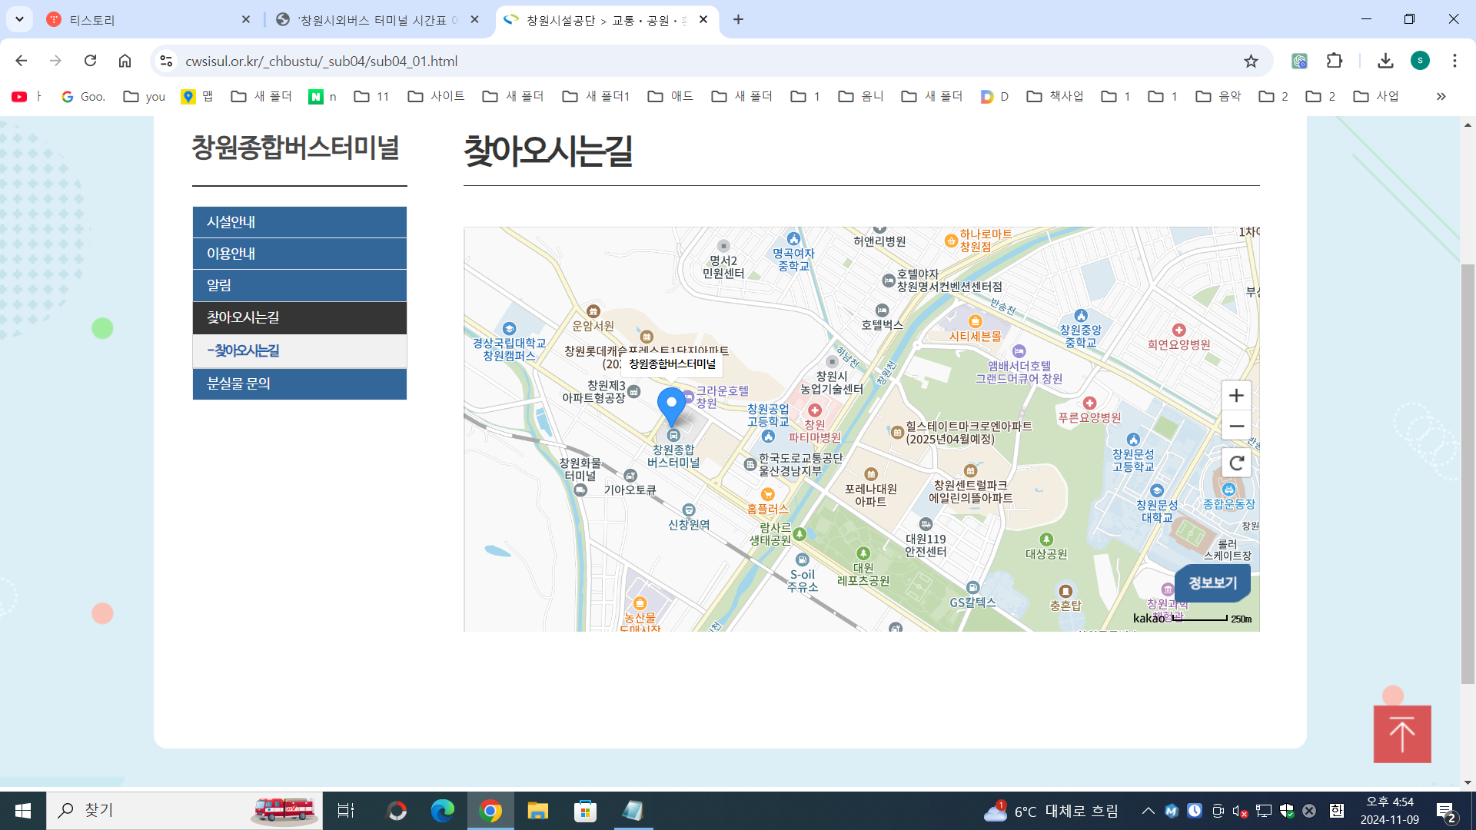Click the -찾아오시는길 submenu link
Viewport: 1476px width, 830px height.
(244, 351)
